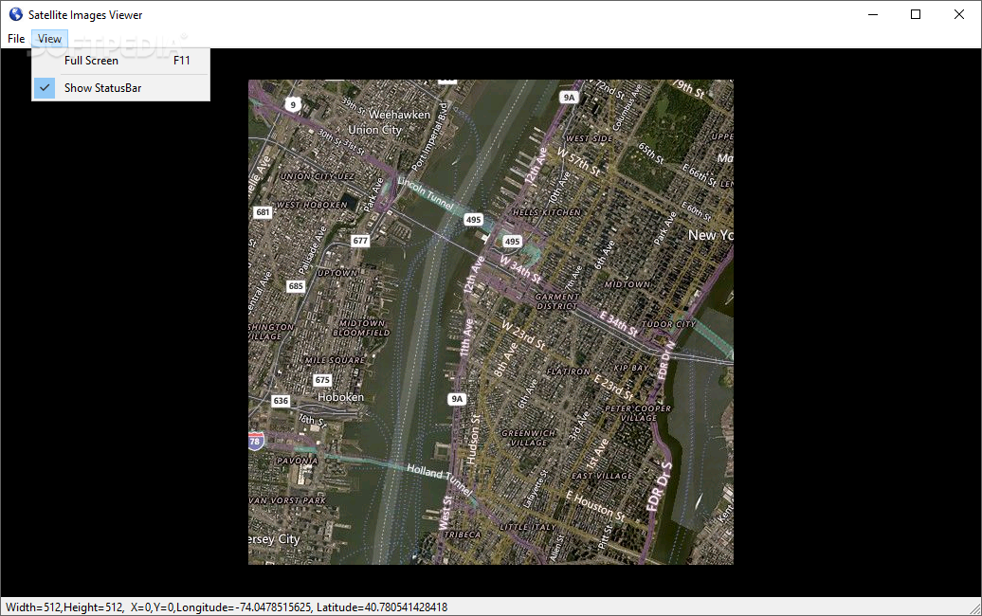982x616 pixels.
Task: Click the Latitude=40.780541428418 status text
Action: point(382,607)
